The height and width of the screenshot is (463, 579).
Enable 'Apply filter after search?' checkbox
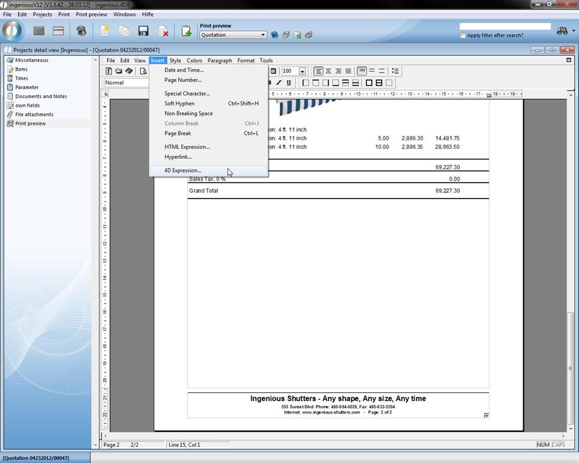[x=463, y=35]
